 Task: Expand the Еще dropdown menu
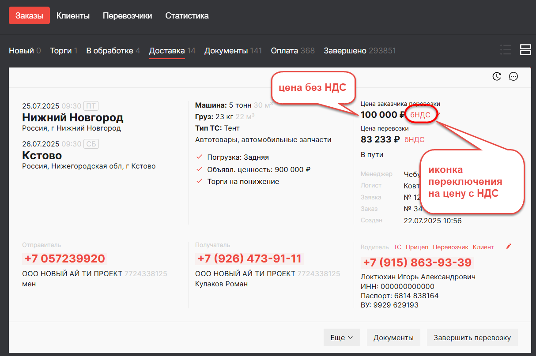(x=342, y=337)
